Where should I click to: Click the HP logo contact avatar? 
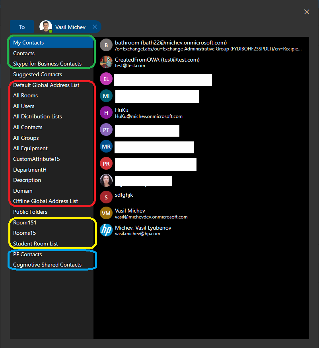coord(106,230)
